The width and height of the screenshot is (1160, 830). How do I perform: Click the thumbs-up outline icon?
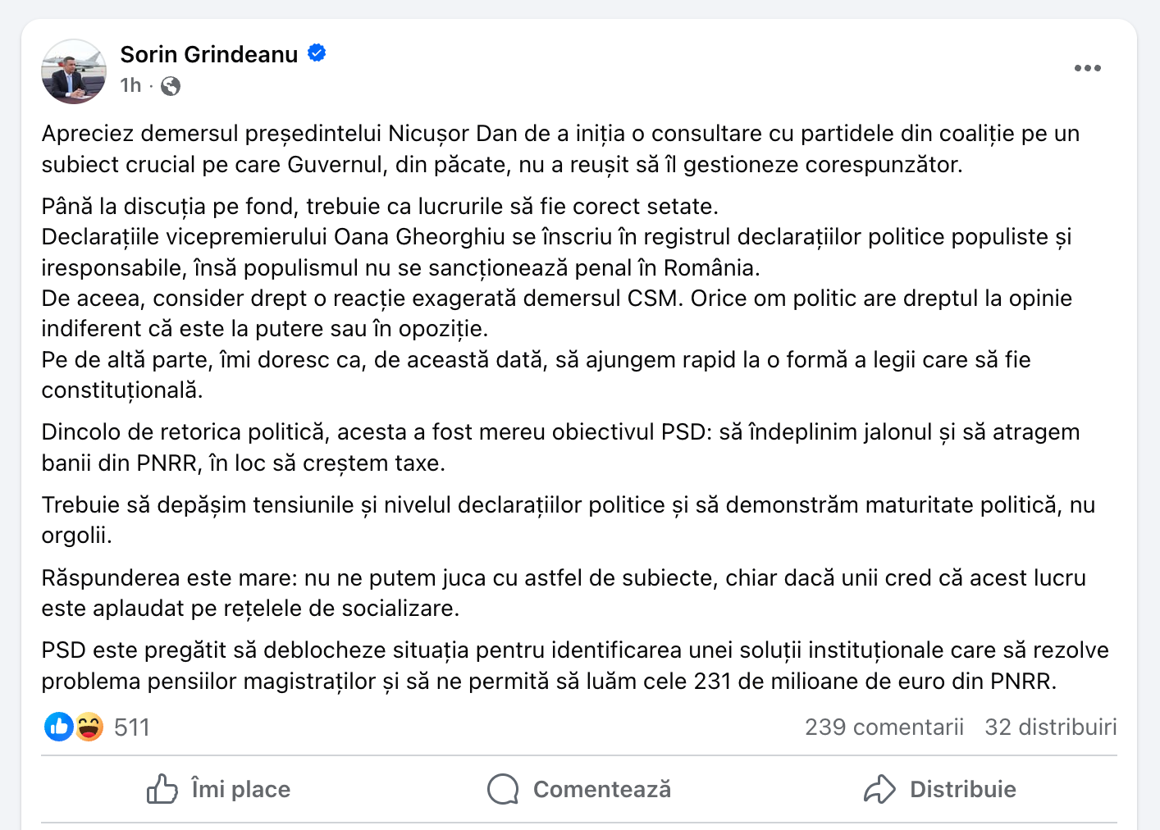tap(162, 789)
